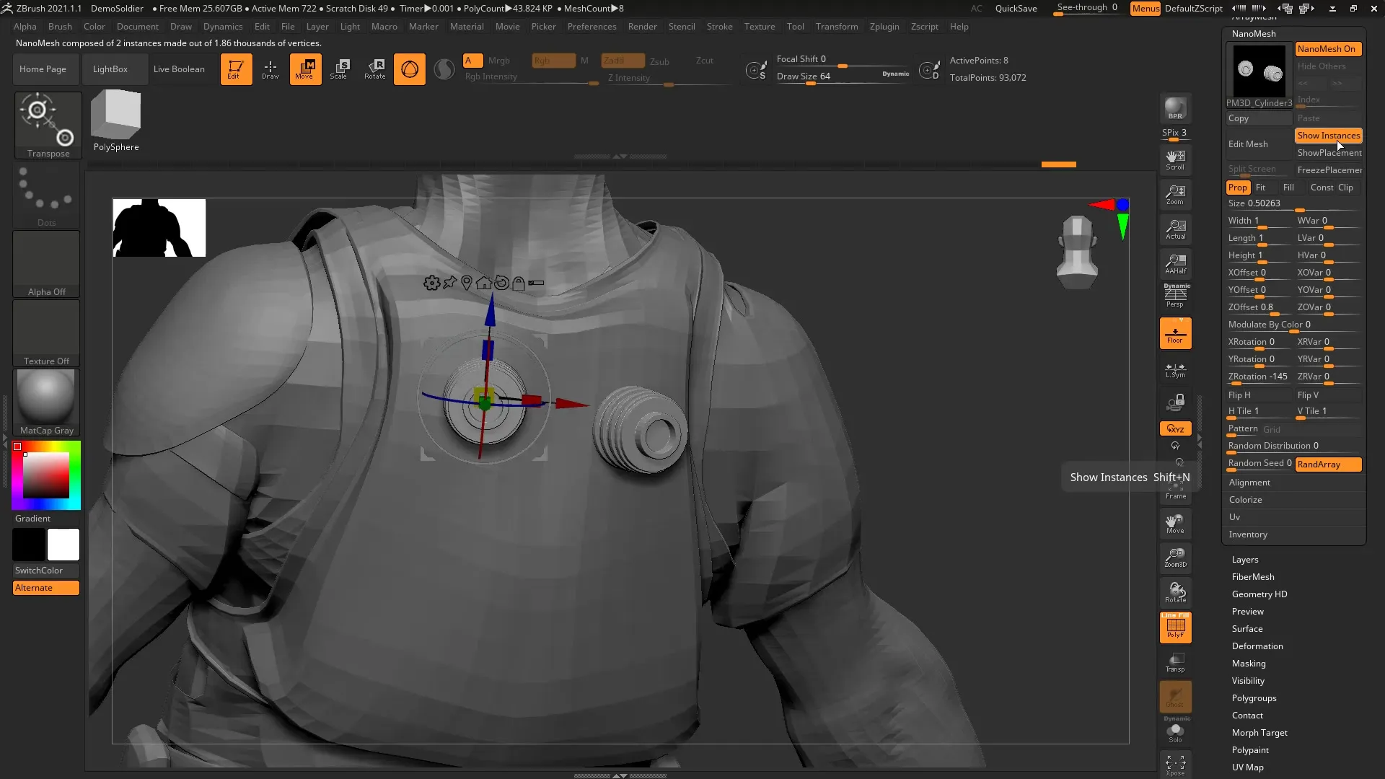Click the Xpose icon
Image resolution: width=1385 pixels, height=779 pixels.
click(x=1175, y=765)
